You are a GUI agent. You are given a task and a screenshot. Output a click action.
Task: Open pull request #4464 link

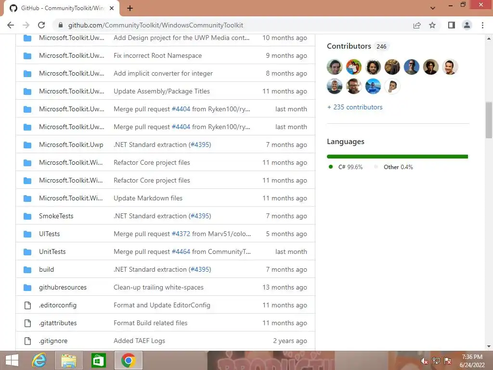click(x=181, y=251)
